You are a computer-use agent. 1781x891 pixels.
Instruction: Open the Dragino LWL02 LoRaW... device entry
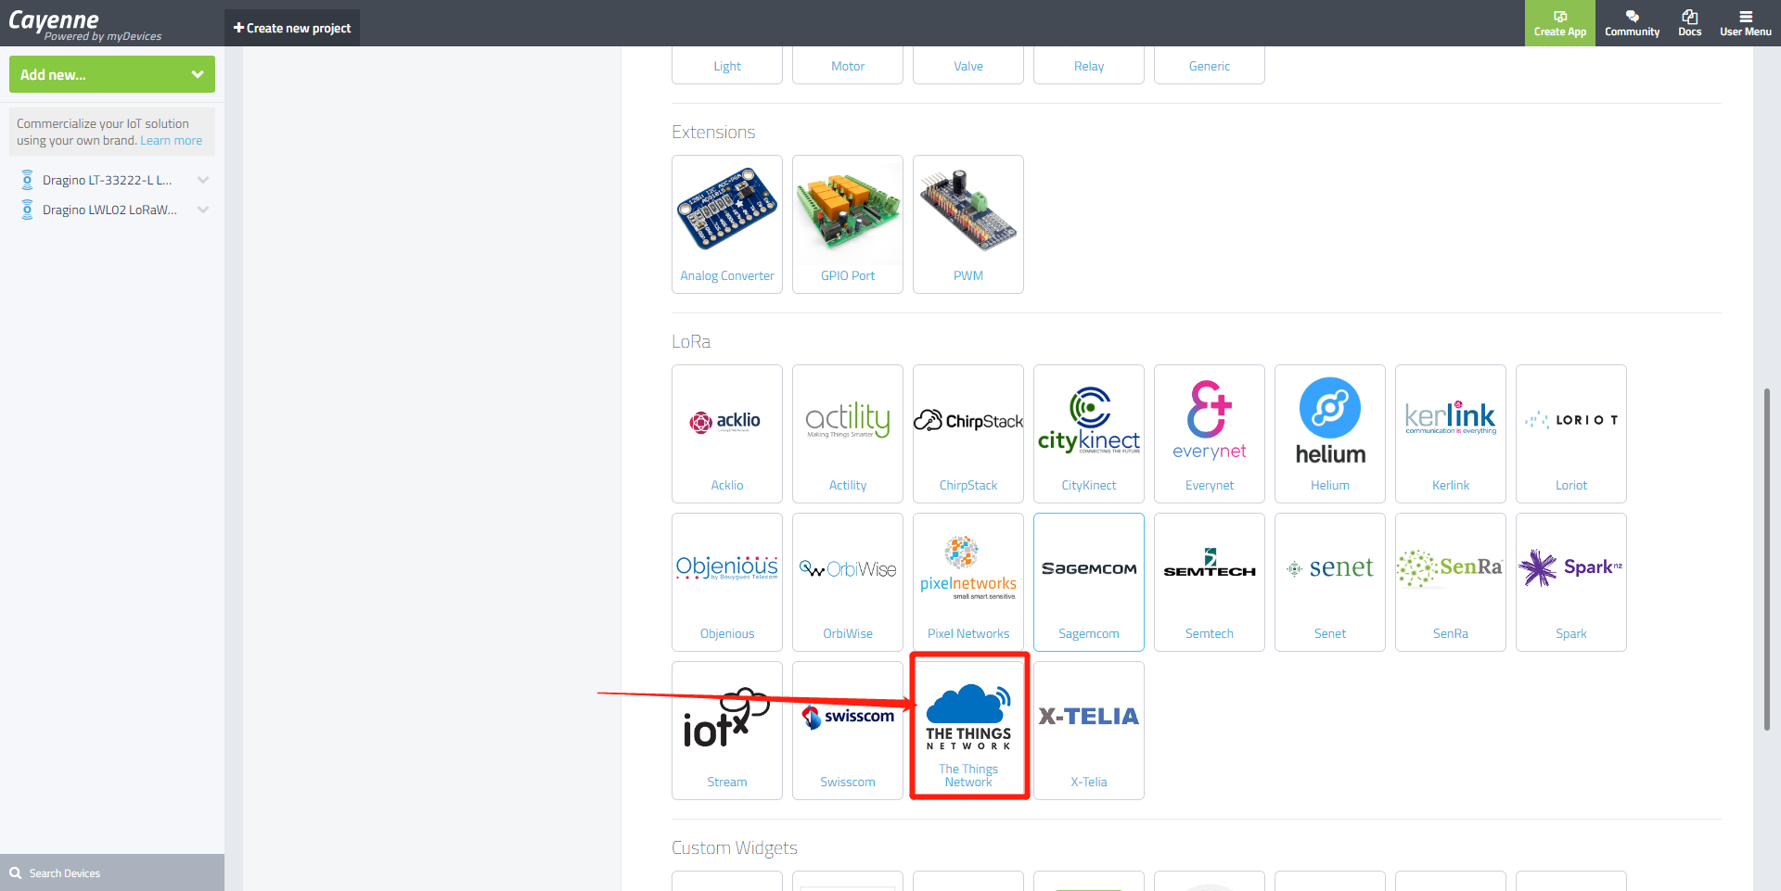(109, 210)
